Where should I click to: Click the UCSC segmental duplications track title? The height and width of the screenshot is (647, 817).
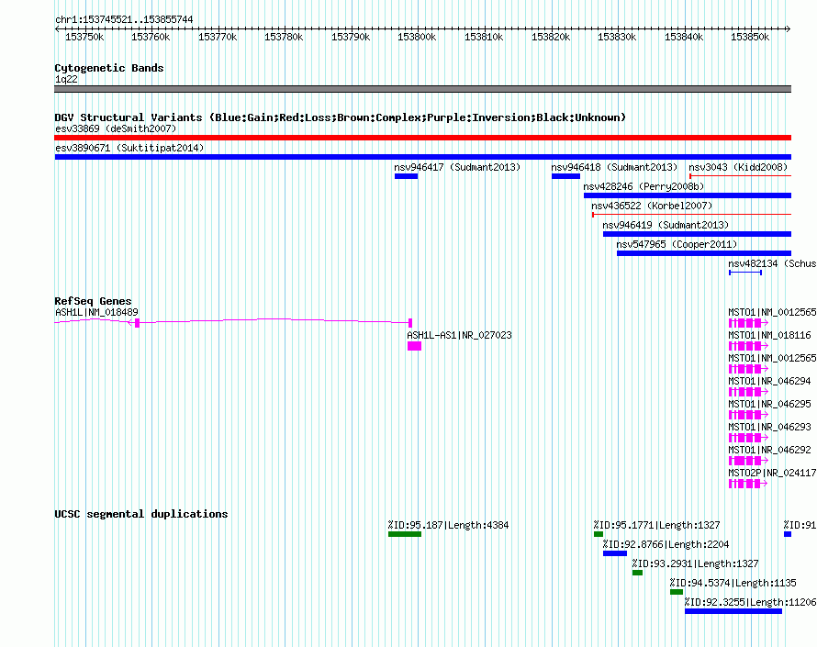tap(141, 514)
